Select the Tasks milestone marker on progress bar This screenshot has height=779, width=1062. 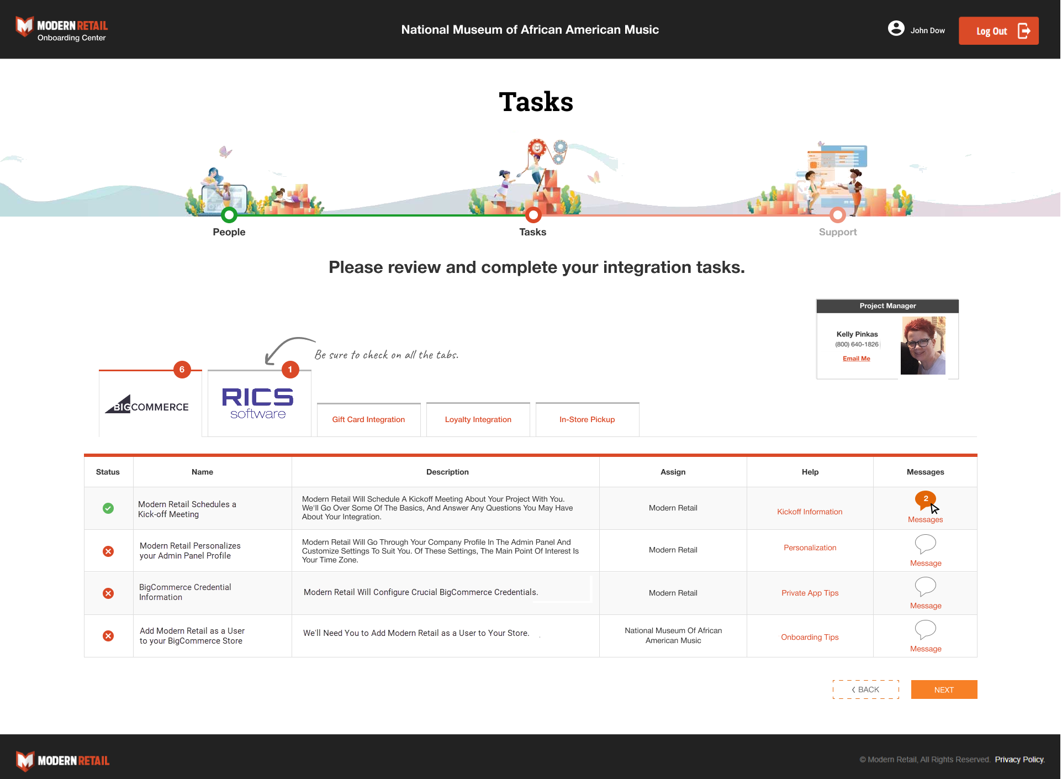pyautogui.click(x=532, y=215)
